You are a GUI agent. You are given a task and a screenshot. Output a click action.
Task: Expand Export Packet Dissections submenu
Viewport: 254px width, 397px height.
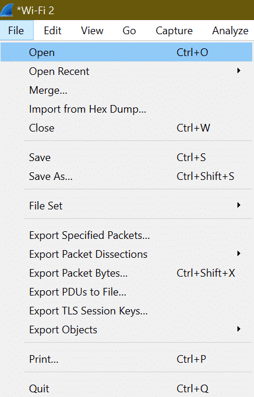[x=126, y=254]
